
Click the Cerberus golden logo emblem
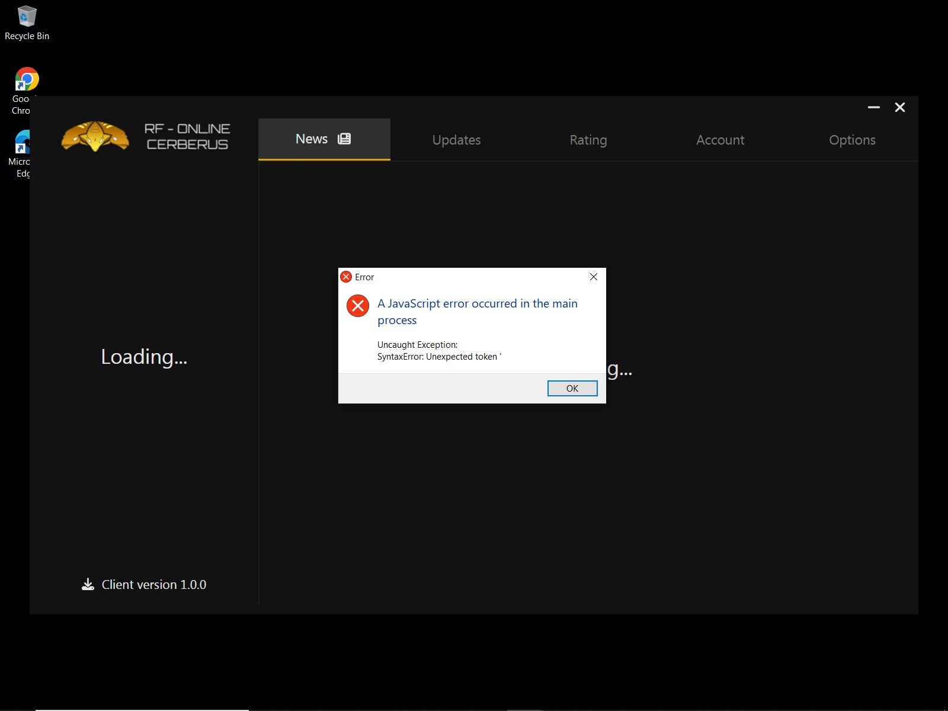(95, 136)
